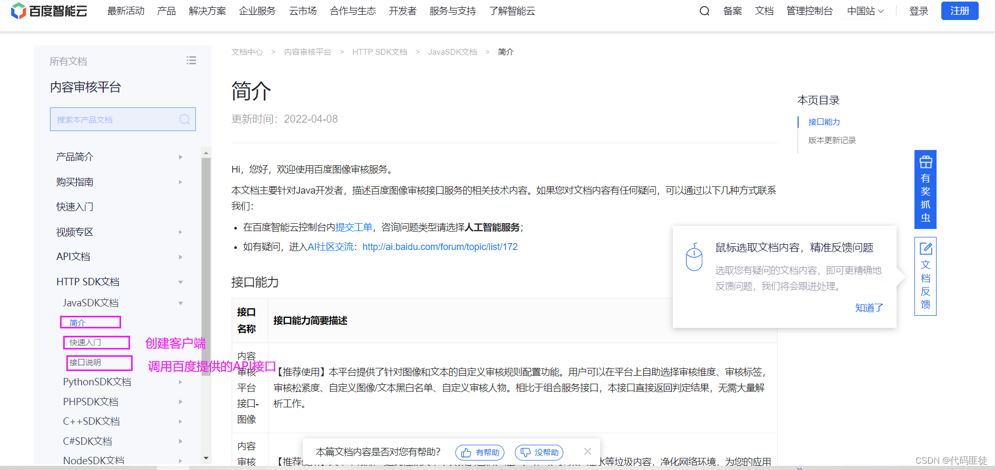Screen dimensions: 995x470
Task: Collapse JavaSDK文档 arrow in sidebar
Action: (181, 303)
